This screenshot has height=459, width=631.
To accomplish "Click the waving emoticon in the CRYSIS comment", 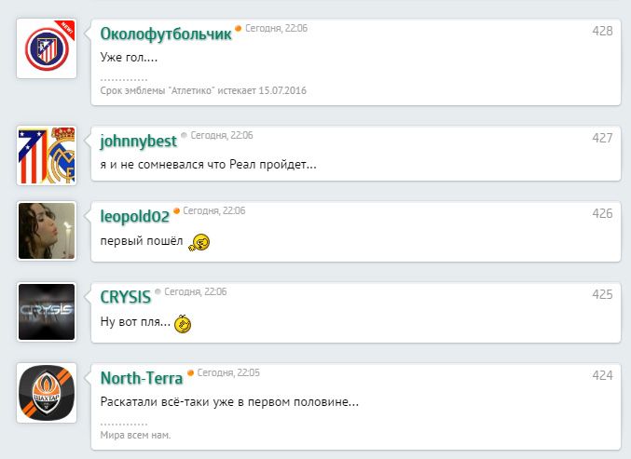I will point(183,324).
